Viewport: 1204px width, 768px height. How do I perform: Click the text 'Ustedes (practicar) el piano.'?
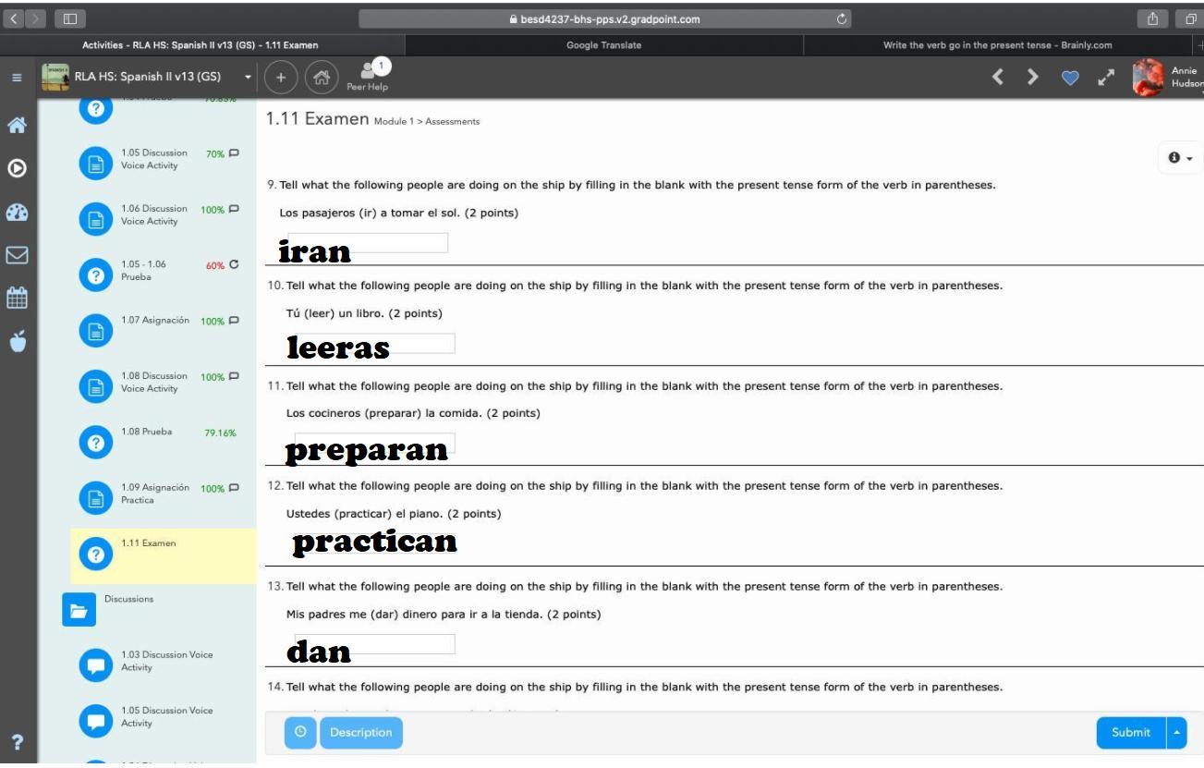(x=365, y=514)
